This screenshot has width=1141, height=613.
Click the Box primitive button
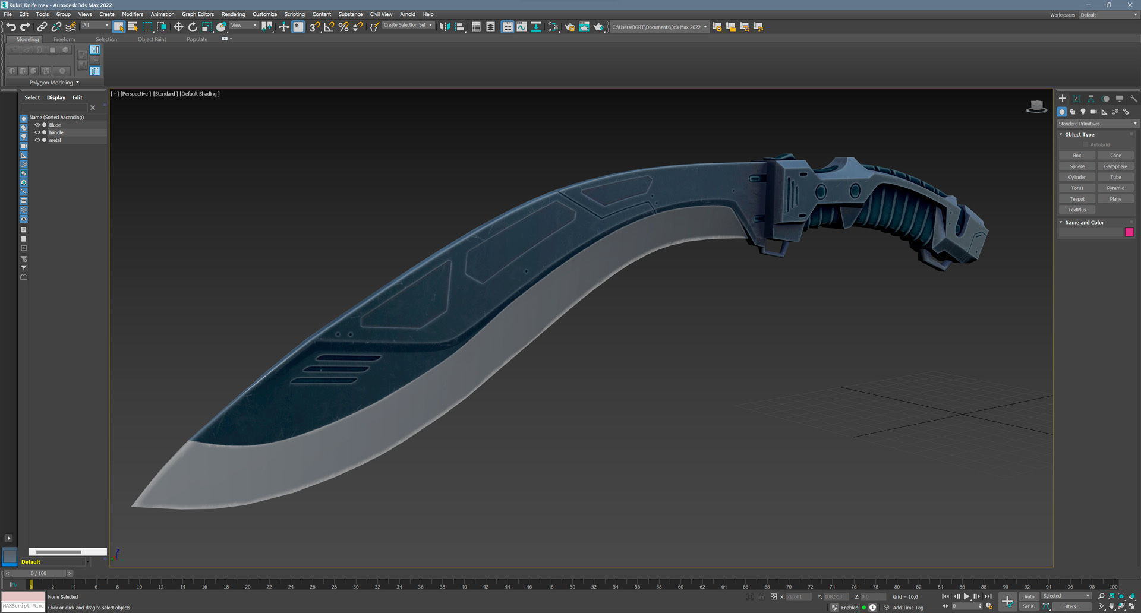(x=1077, y=156)
